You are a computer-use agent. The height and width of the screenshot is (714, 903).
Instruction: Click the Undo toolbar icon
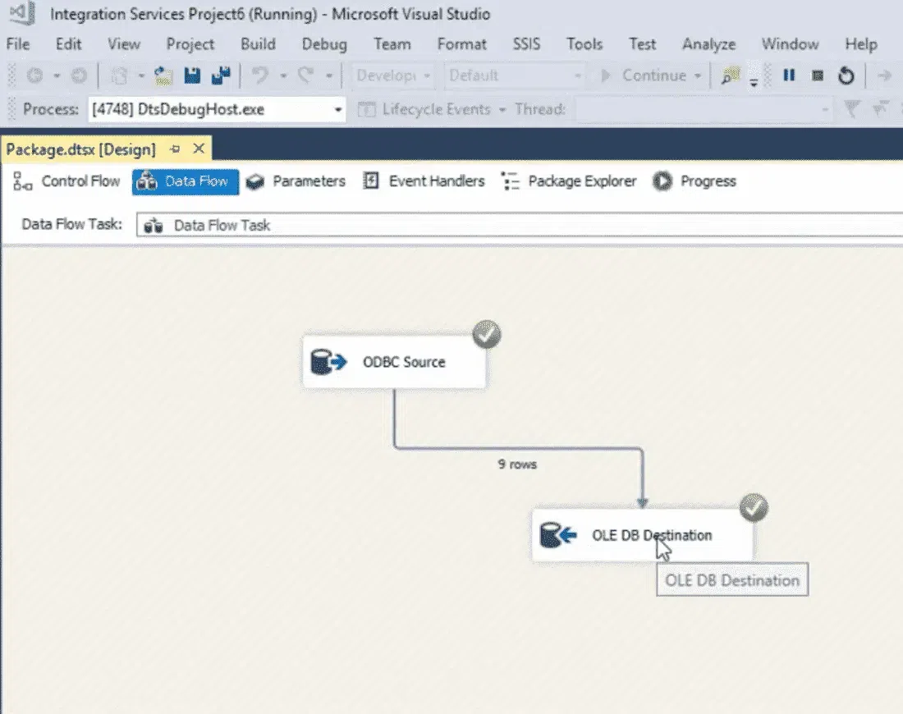(260, 76)
